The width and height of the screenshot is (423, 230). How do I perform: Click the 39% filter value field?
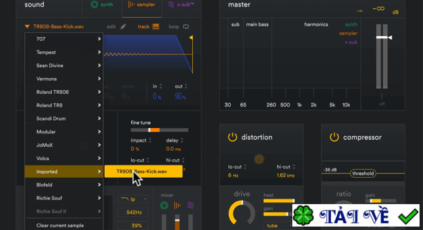[x=133, y=225]
